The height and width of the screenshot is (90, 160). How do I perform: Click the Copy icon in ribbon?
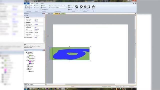[x=29, y=8]
